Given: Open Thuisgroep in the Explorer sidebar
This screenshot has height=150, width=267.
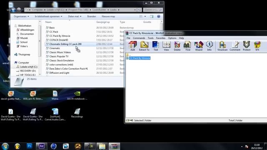Looking at the screenshot, I should 24,55.
